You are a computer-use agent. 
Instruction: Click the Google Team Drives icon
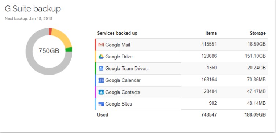click(101, 68)
